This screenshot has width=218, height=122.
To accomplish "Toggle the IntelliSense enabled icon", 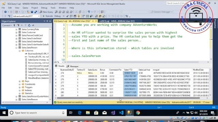I will [79, 16].
